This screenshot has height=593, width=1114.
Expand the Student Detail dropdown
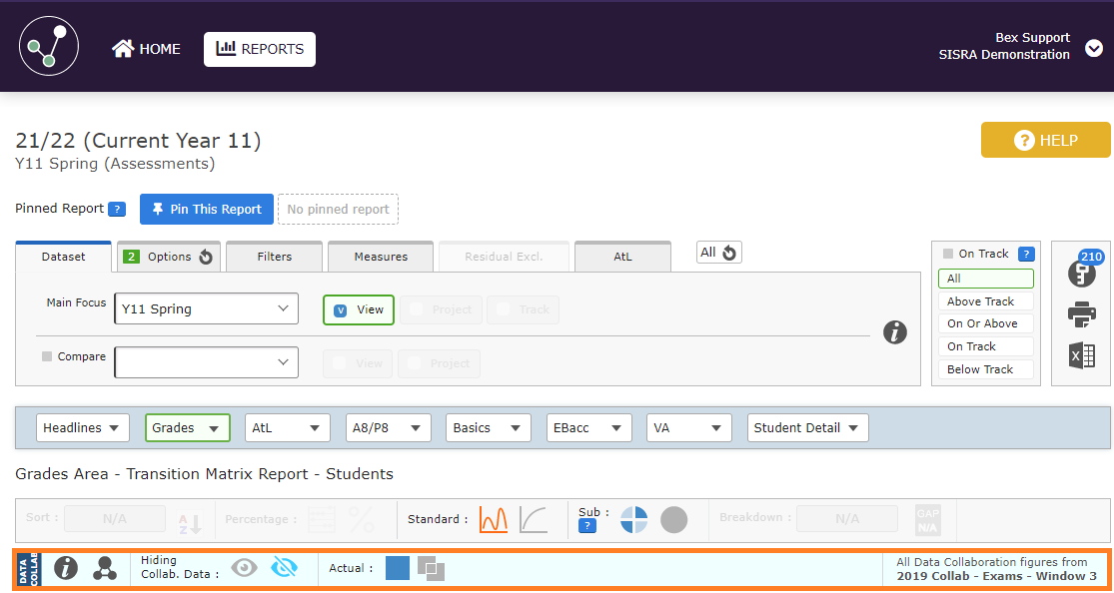point(807,428)
